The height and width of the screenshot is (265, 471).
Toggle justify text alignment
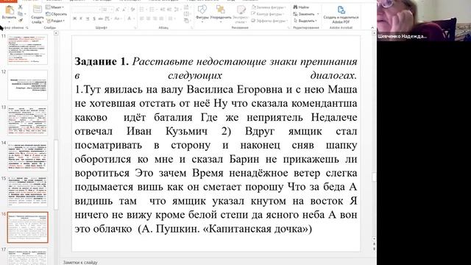(162, 18)
